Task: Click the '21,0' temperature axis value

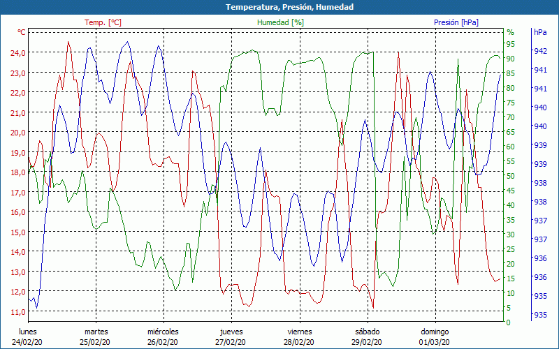Action: (18, 113)
